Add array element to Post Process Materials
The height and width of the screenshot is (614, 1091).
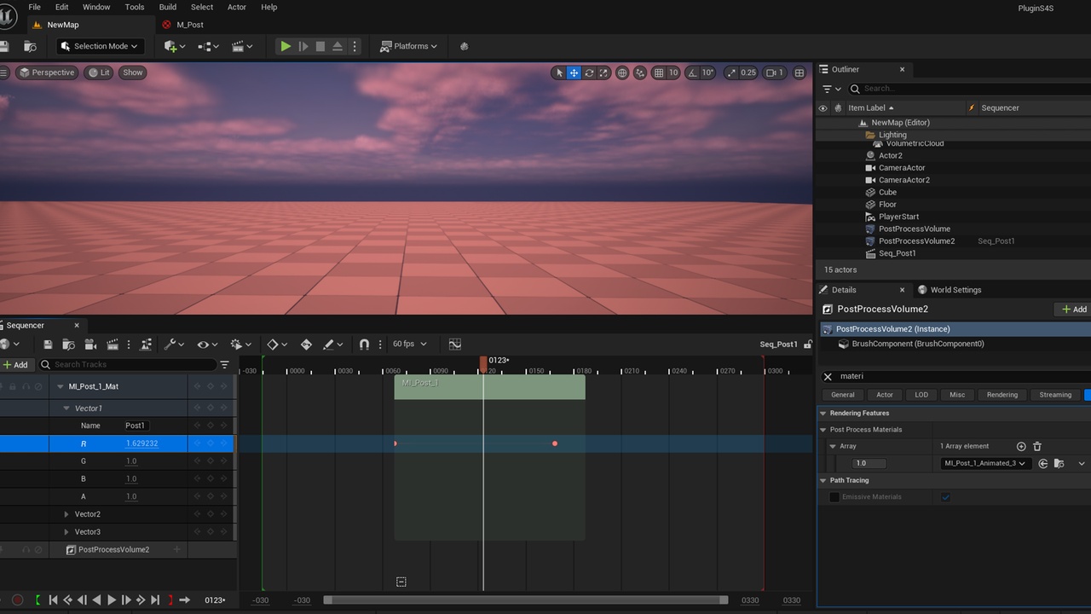pyautogui.click(x=1021, y=446)
